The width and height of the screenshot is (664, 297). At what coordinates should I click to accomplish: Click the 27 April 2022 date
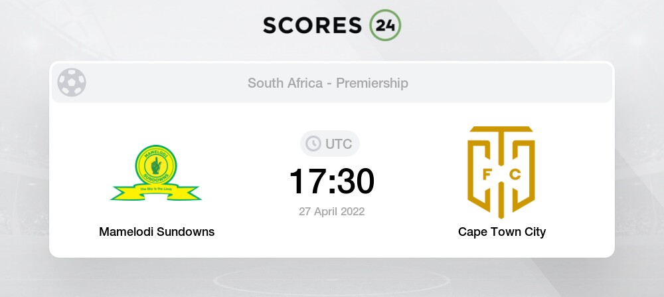(x=331, y=211)
